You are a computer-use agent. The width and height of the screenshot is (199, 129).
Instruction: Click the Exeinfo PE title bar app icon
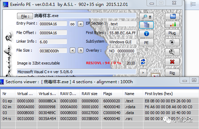[6, 5]
